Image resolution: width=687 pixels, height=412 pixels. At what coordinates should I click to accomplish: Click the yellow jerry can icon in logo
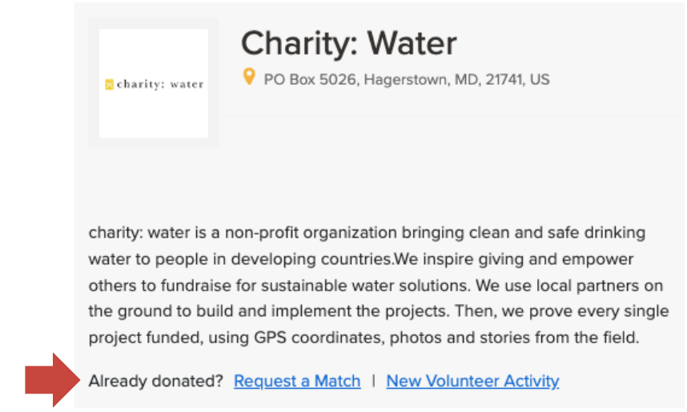(110, 84)
